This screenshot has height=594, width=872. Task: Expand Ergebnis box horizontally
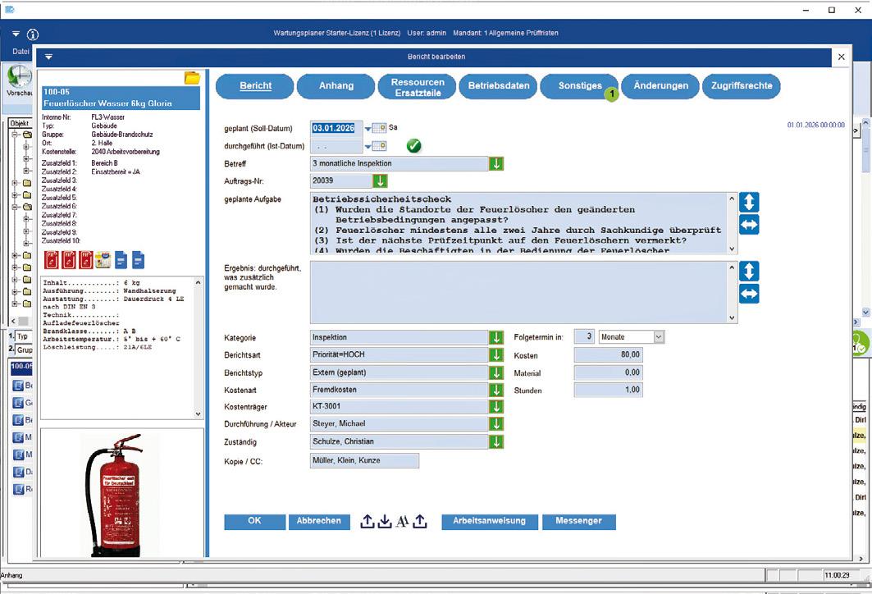(749, 294)
